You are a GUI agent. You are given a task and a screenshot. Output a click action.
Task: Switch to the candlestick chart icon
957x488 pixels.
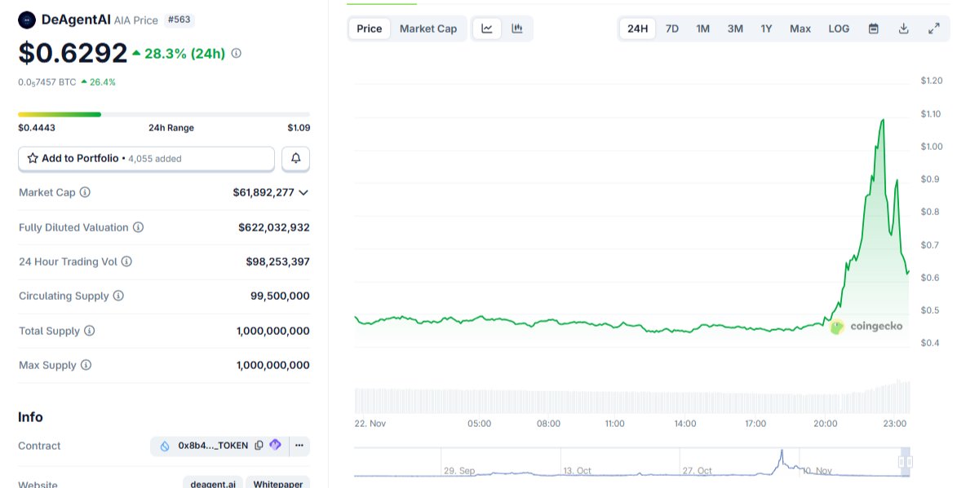coord(516,28)
